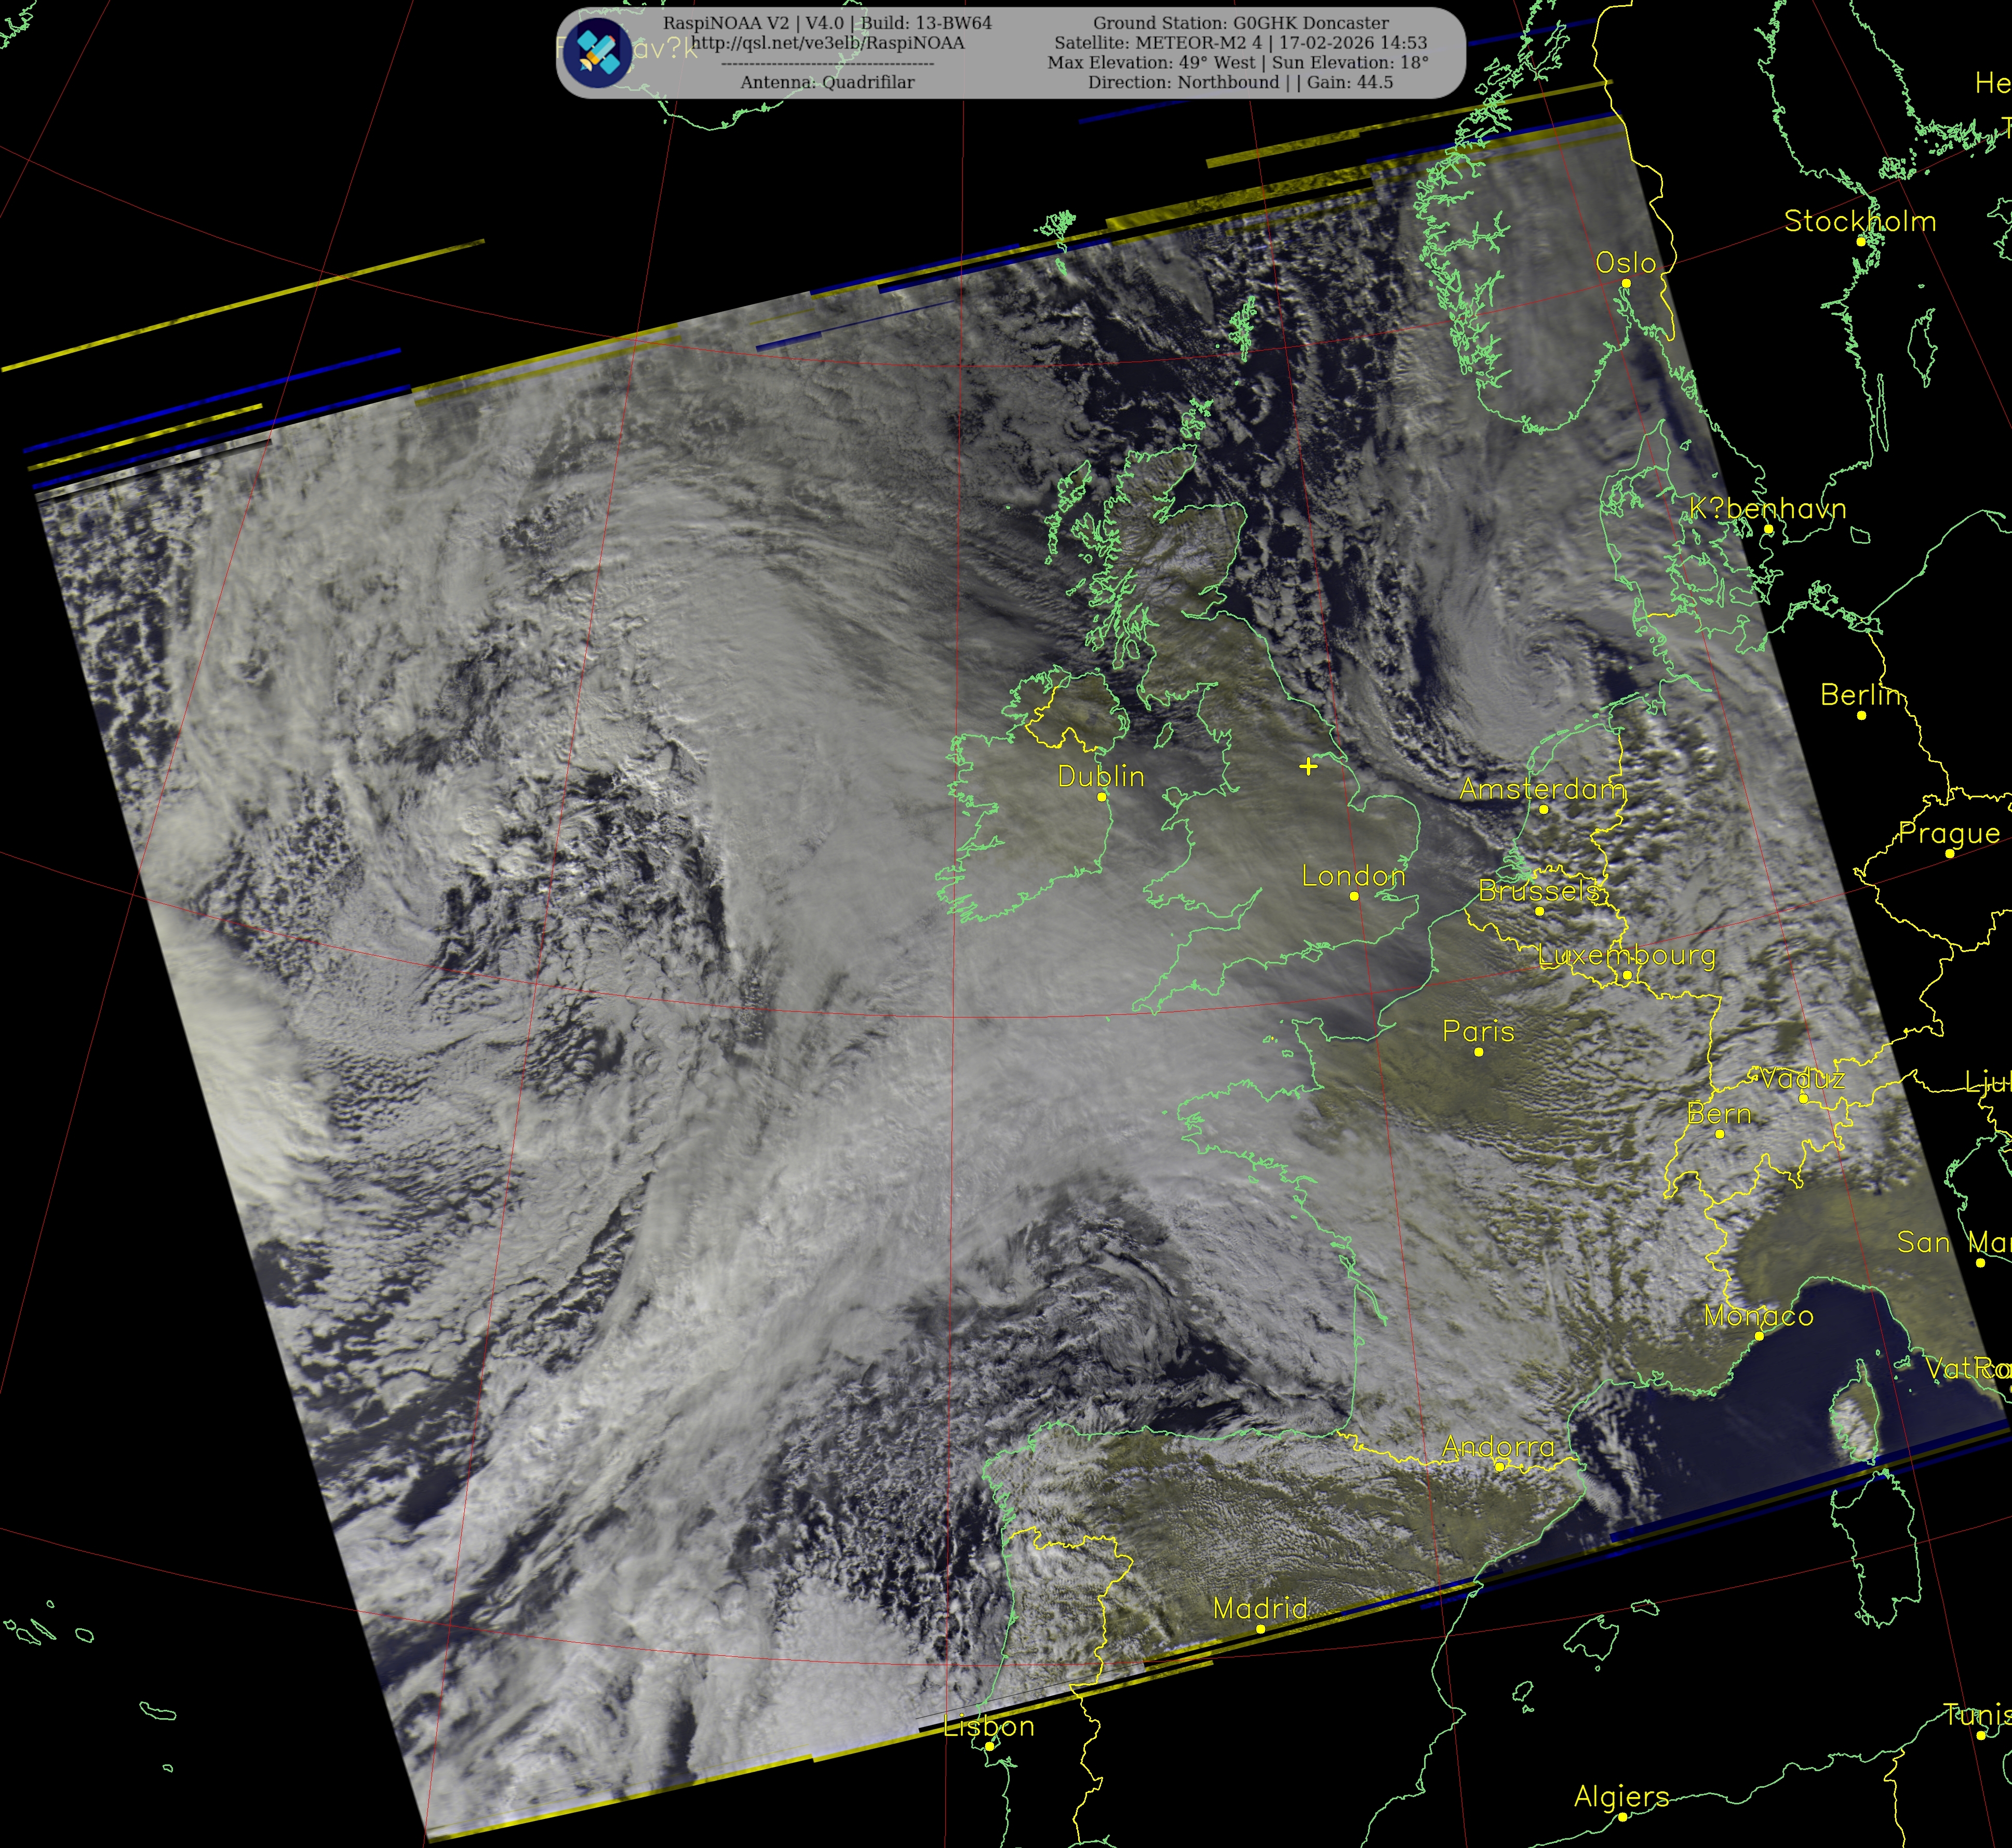Click the Stockholm city marker dot
Viewport: 2012px width, 1848px height.
tap(1861, 241)
